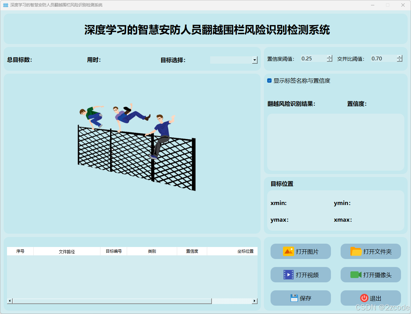Viewport: 411px width, 314px height.
Task: Click the fence-climbing preview image
Action: 137,147
